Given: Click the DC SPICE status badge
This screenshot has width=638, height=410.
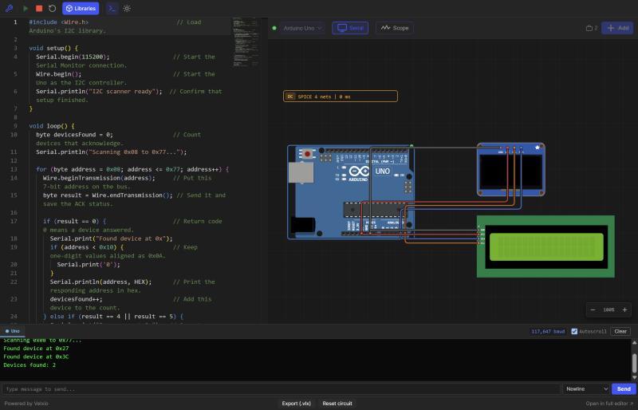Looking at the screenshot, I should coord(341,97).
